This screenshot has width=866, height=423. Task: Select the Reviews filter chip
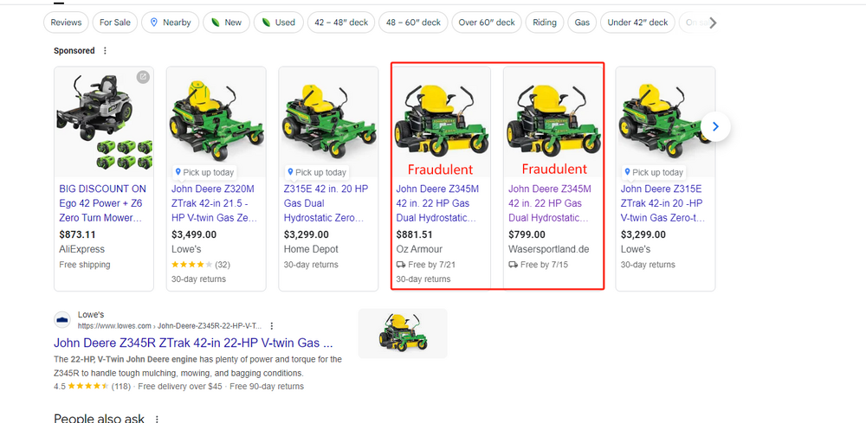(x=67, y=22)
